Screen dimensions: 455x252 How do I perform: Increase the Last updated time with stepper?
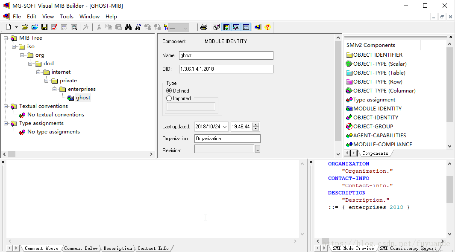(255, 125)
